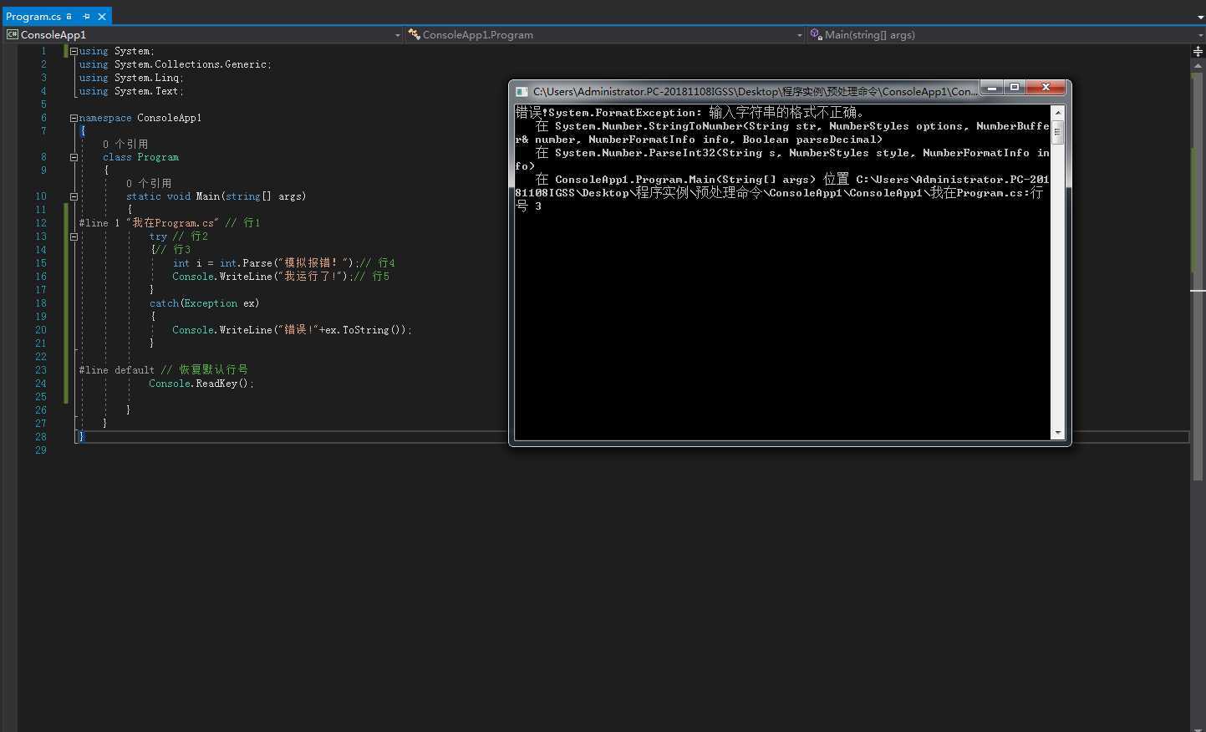Collapse the namespace ConsoleApp1 block

coord(74,118)
